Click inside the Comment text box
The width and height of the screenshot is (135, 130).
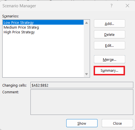click(82, 102)
